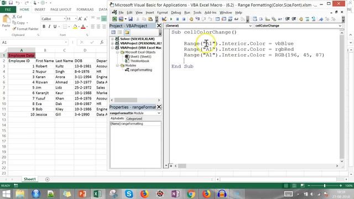354x199 pixels.
Task: Click Insert Function fx icon in formula bar
Action: point(102,42)
